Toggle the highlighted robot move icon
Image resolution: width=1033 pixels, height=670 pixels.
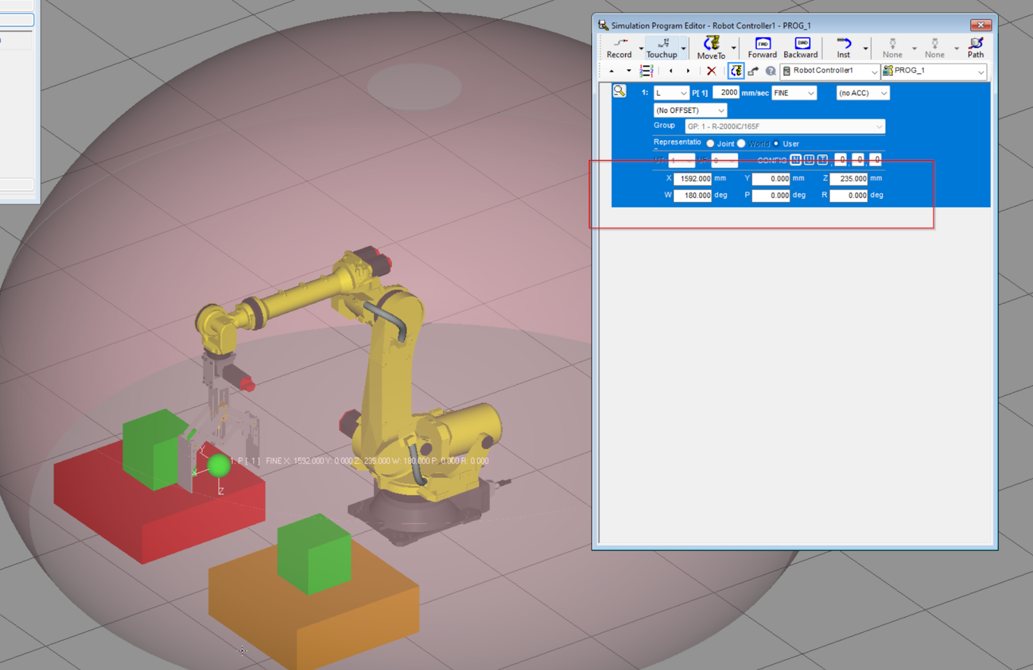point(736,71)
